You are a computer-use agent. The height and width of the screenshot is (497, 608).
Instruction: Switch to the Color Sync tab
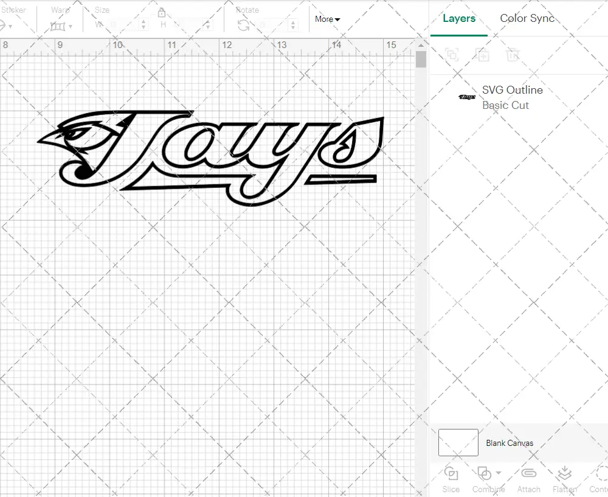[527, 18]
